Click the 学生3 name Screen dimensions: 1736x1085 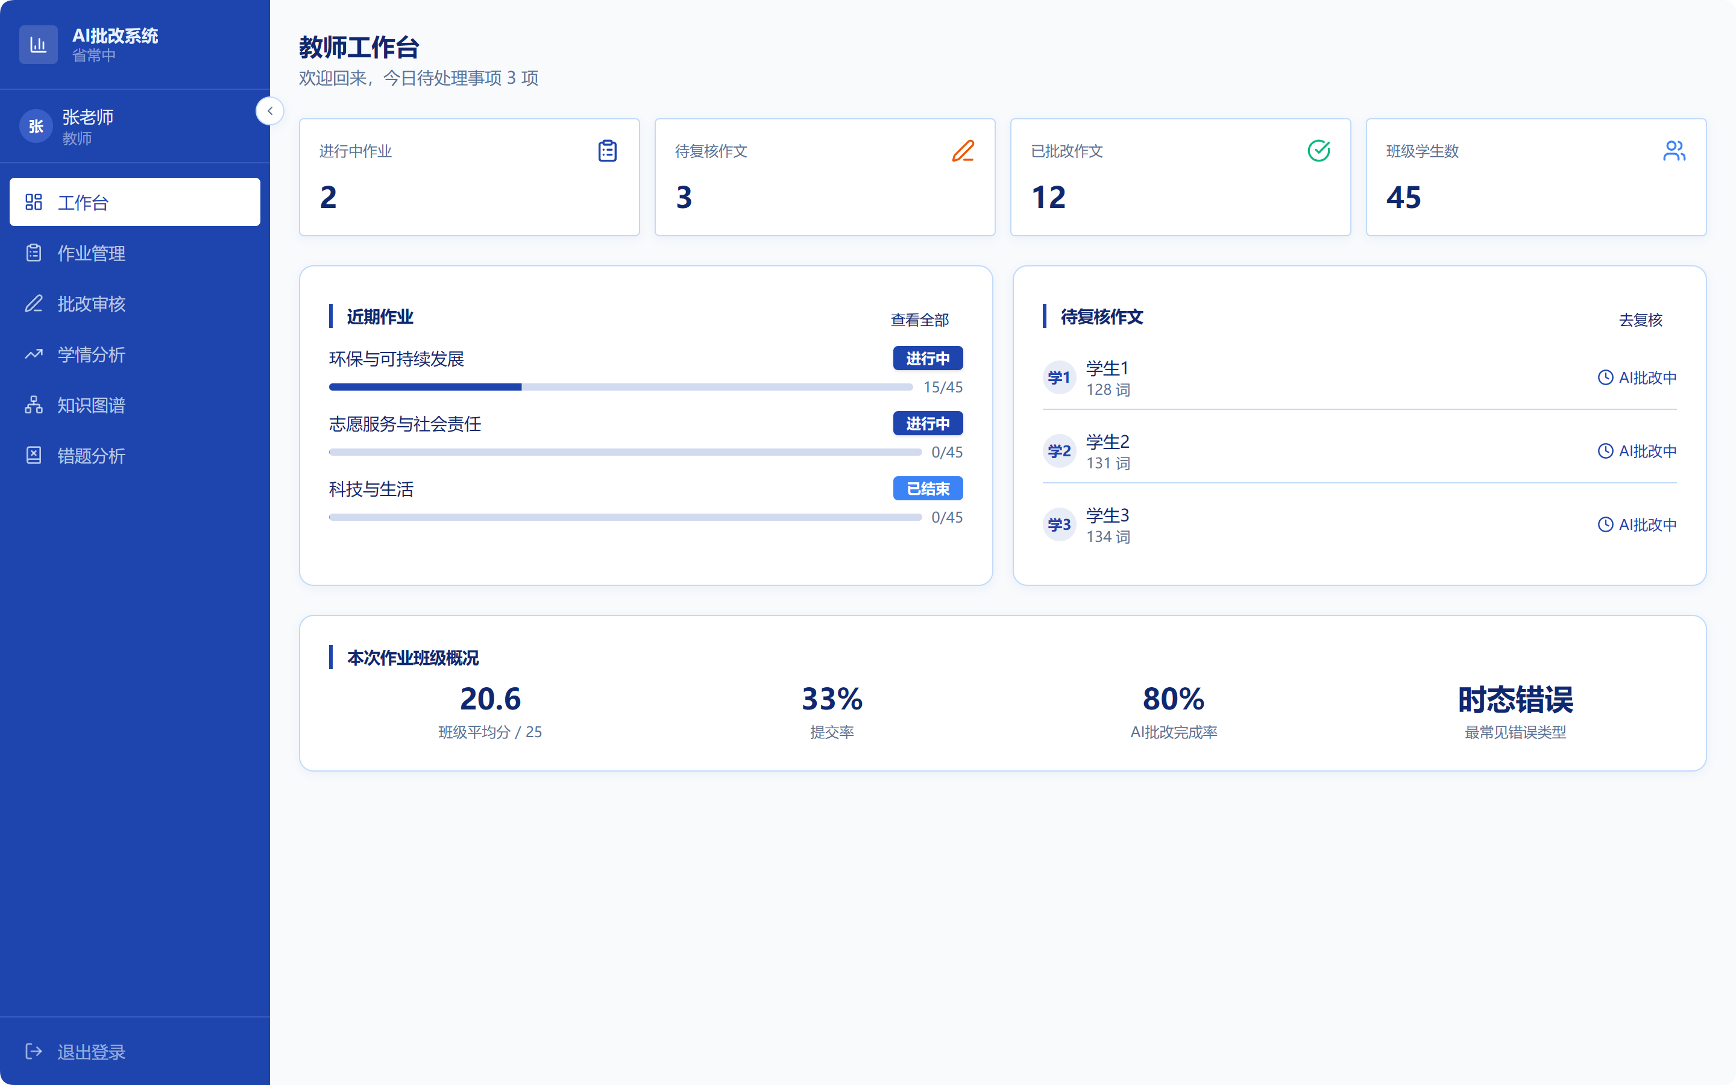[1107, 515]
